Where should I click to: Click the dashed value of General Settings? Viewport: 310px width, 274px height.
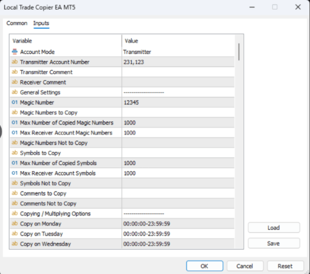point(144,92)
